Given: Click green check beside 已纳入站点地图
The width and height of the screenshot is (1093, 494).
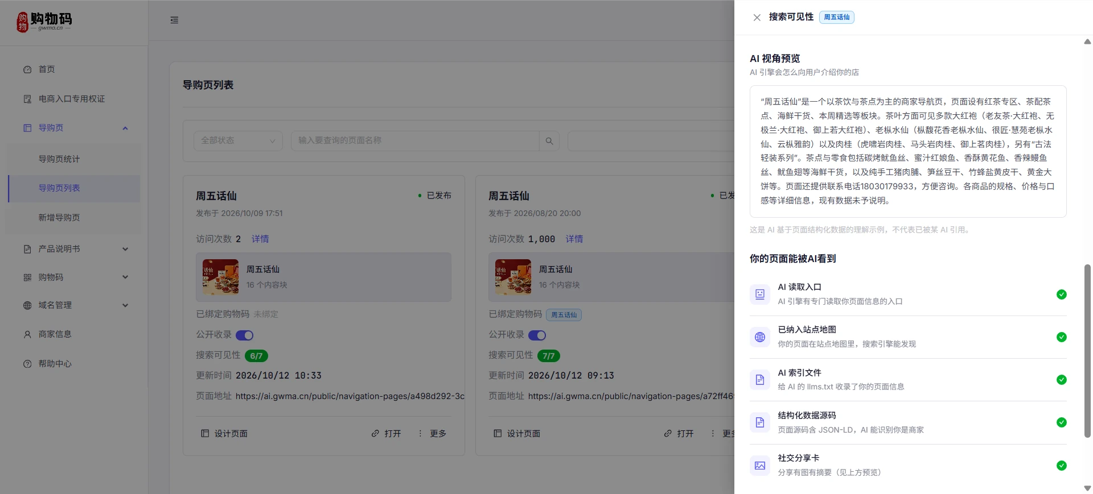Looking at the screenshot, I should coord(1062,337).
